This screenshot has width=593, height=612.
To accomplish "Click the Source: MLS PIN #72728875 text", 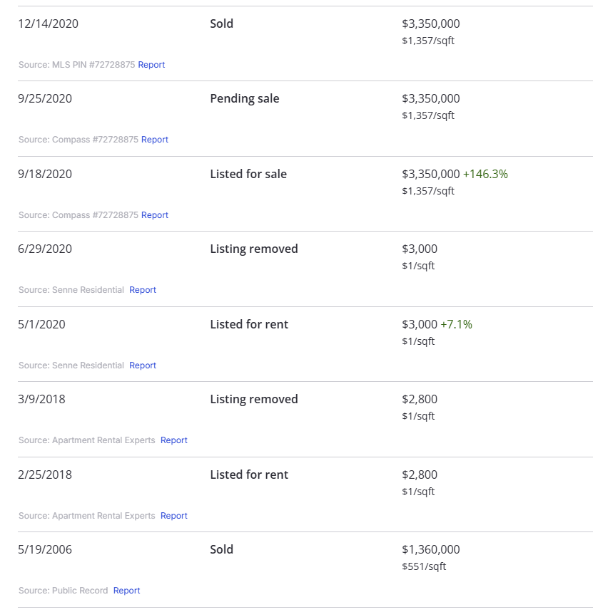I will point(76,65).
